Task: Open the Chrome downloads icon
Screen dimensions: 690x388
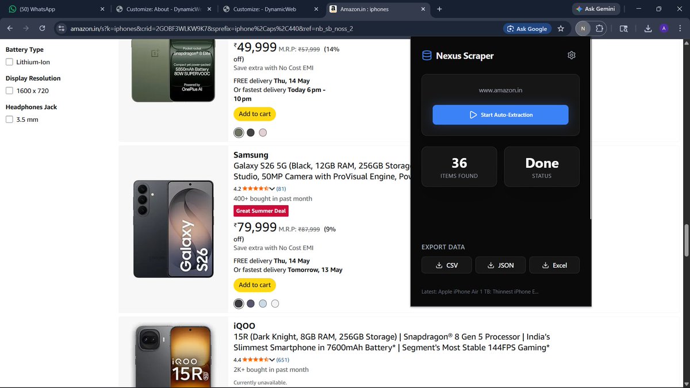Action: [648, 28]
